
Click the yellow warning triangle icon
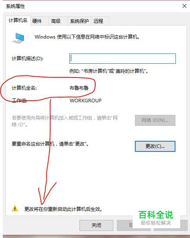[15, 208]
